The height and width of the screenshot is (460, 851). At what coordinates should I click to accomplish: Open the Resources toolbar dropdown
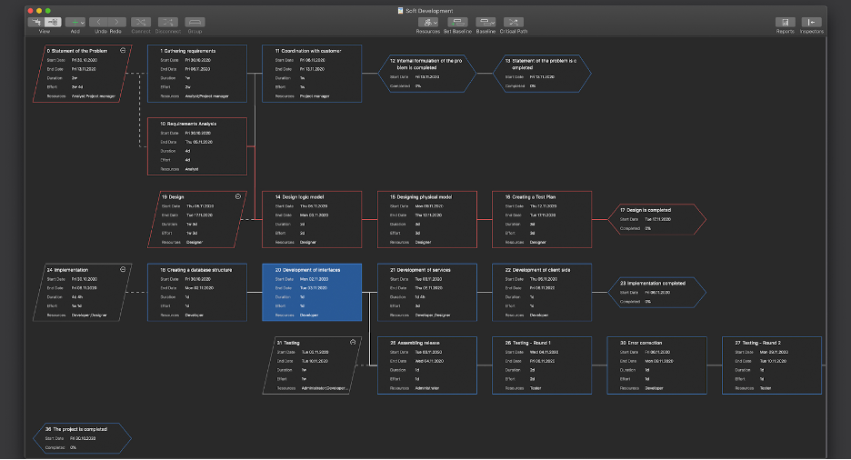428,22
